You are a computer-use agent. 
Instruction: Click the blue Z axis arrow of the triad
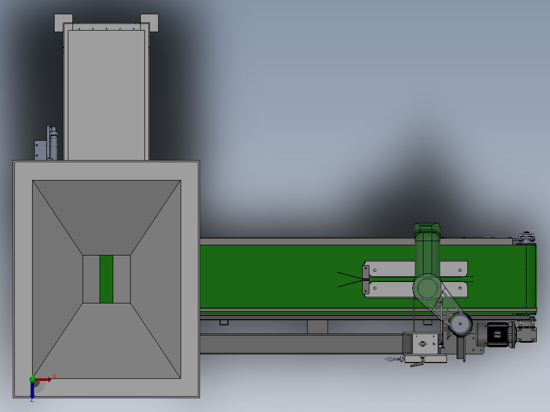(32, 390)
